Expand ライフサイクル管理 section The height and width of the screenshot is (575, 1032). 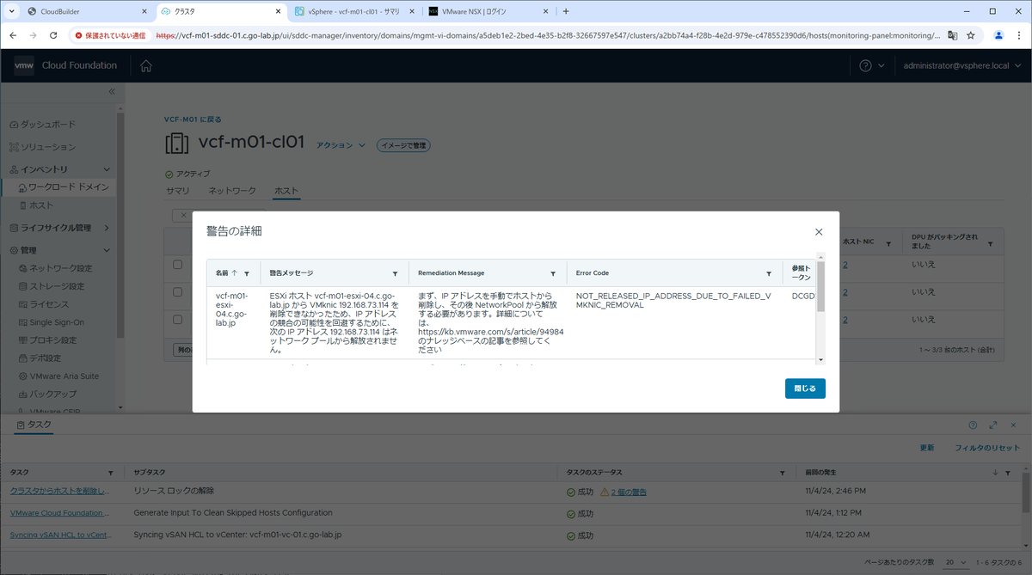(107, 228)
